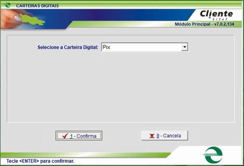
Task: Click the 'Tecle <ENTER> para confirmar' status text
Action: click(40, 161)
